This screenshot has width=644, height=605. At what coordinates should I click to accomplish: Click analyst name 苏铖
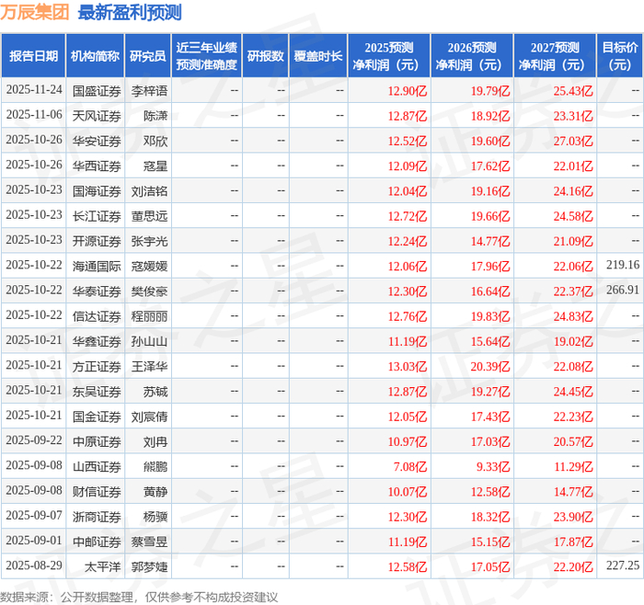(155, 391)
